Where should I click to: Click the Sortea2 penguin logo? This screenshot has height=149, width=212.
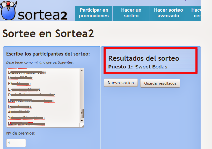pyautogui.click(x=8, y=10)
